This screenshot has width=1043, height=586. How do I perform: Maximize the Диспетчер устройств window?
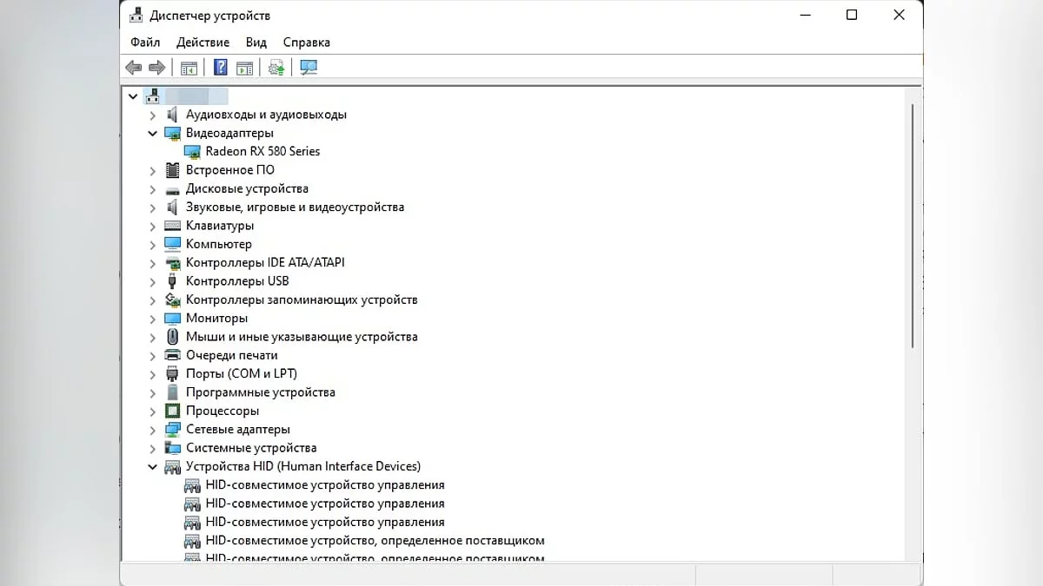pyautogui.click(x=852, y=16)
